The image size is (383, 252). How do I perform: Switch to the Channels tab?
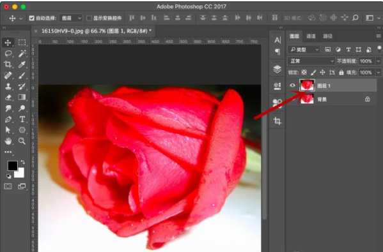click(x=311, y=36)
